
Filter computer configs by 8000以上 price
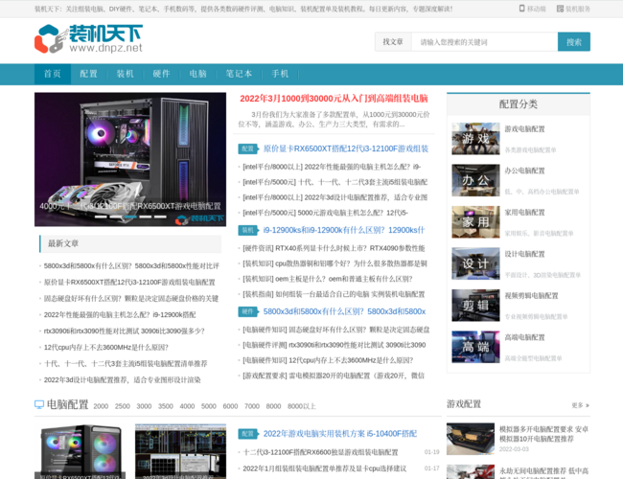[302, 406]
